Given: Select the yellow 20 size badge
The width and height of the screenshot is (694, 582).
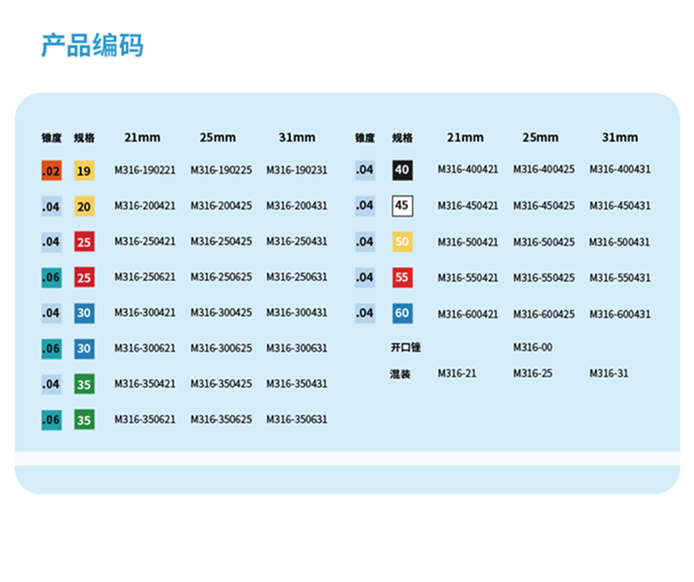Looking at the screenshot, I should pos(84,207).
